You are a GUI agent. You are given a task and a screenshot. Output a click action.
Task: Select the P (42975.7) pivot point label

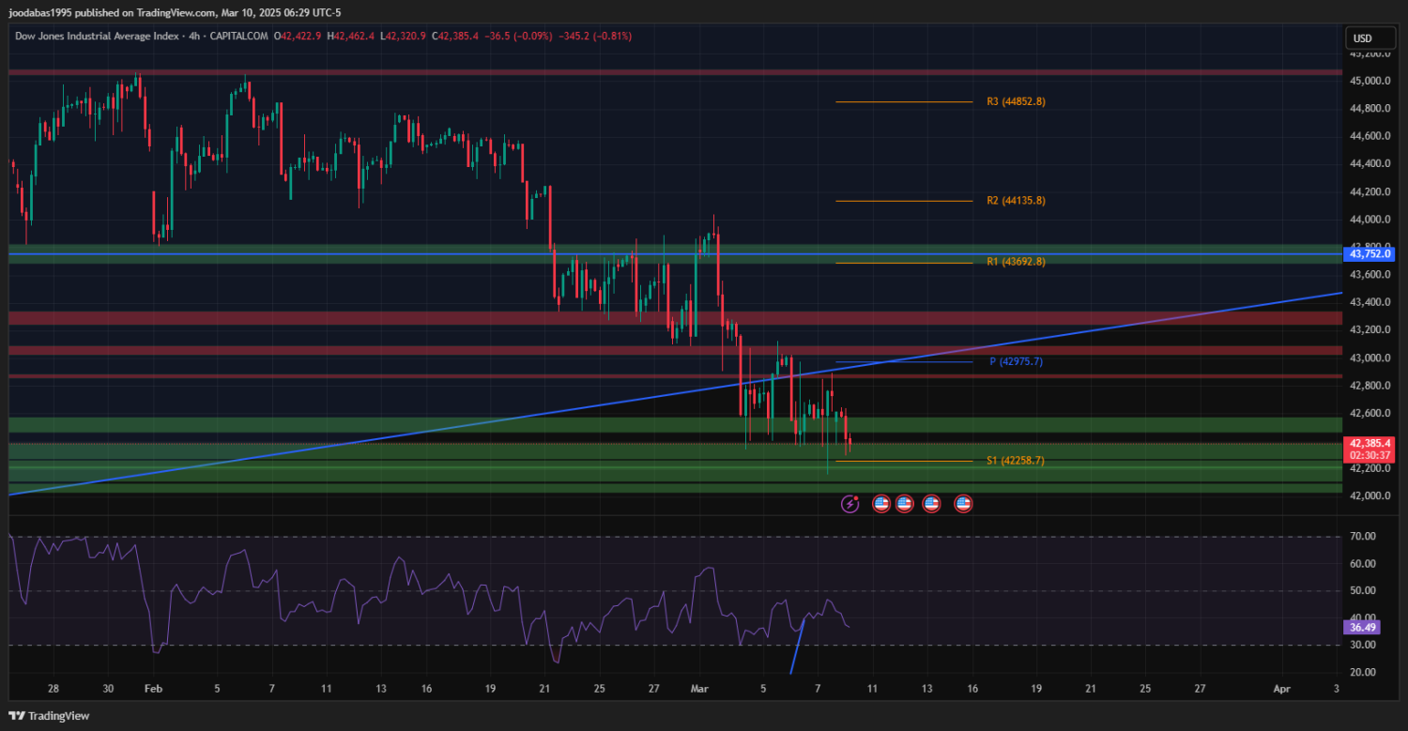(x=1016, y=361)
